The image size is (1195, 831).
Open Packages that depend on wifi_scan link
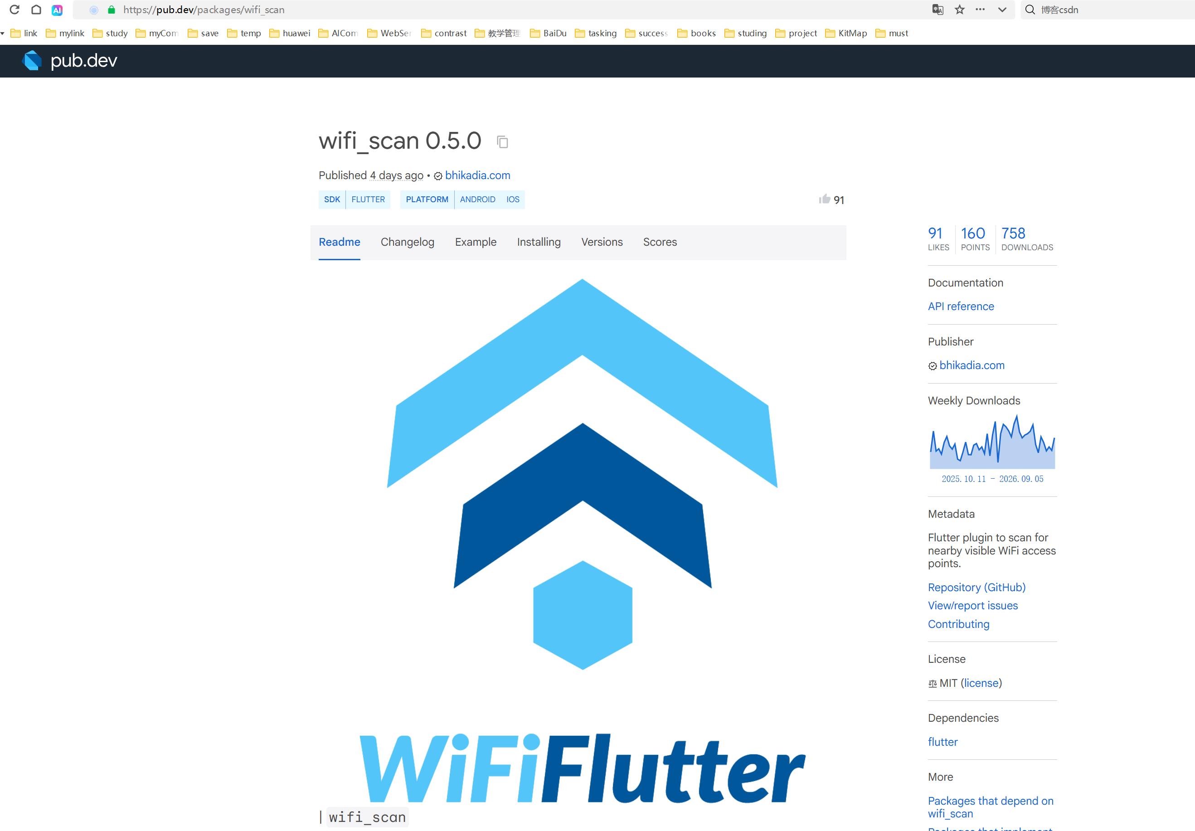coord(991,807)
